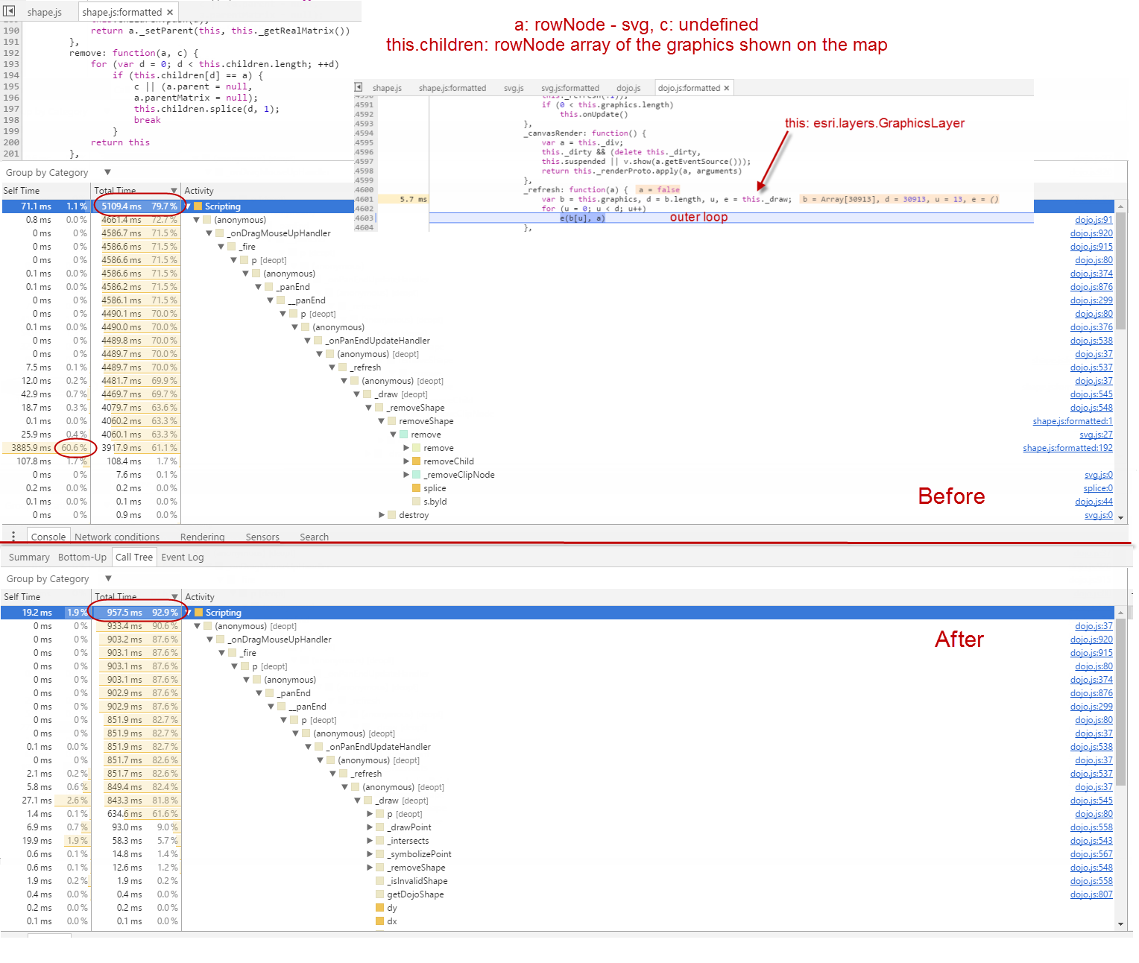Switch to the Summary tab
This screenshot has width=1139, height=963.
click(29, 557)
